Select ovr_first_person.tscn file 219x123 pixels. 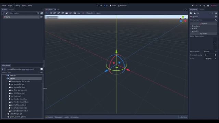point(19,90)
